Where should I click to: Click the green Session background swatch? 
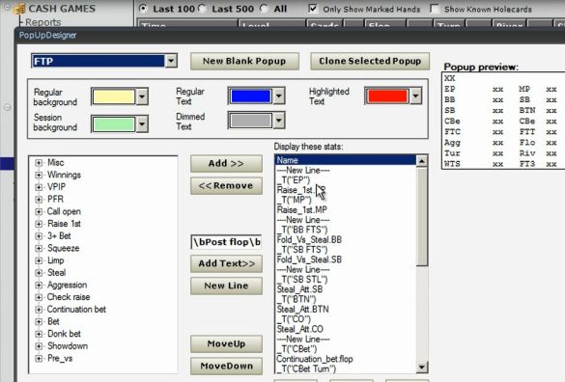[x=114, y=124]
